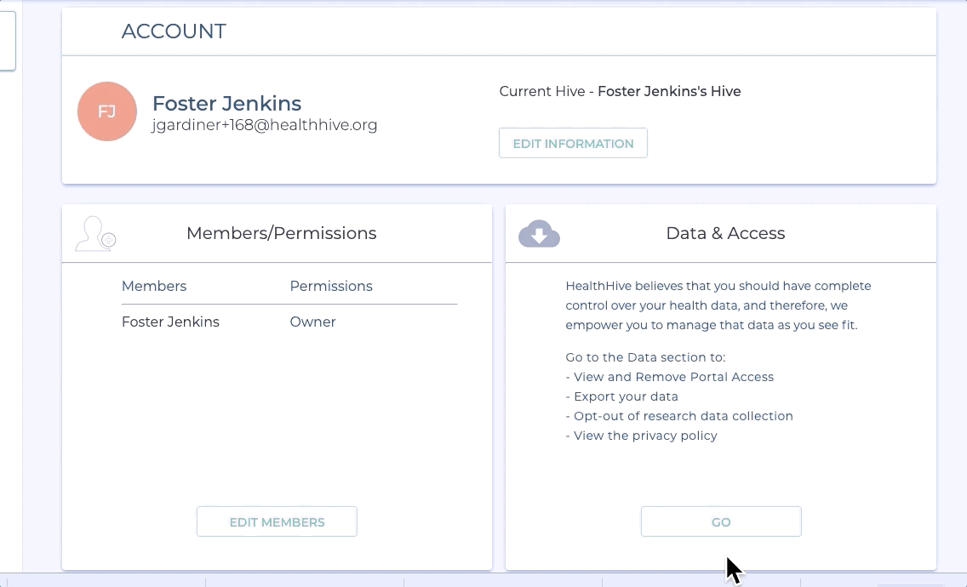Click the Members/Permissions panel title
Viewport: 967px width, 587px height.
tap(281, 233)
